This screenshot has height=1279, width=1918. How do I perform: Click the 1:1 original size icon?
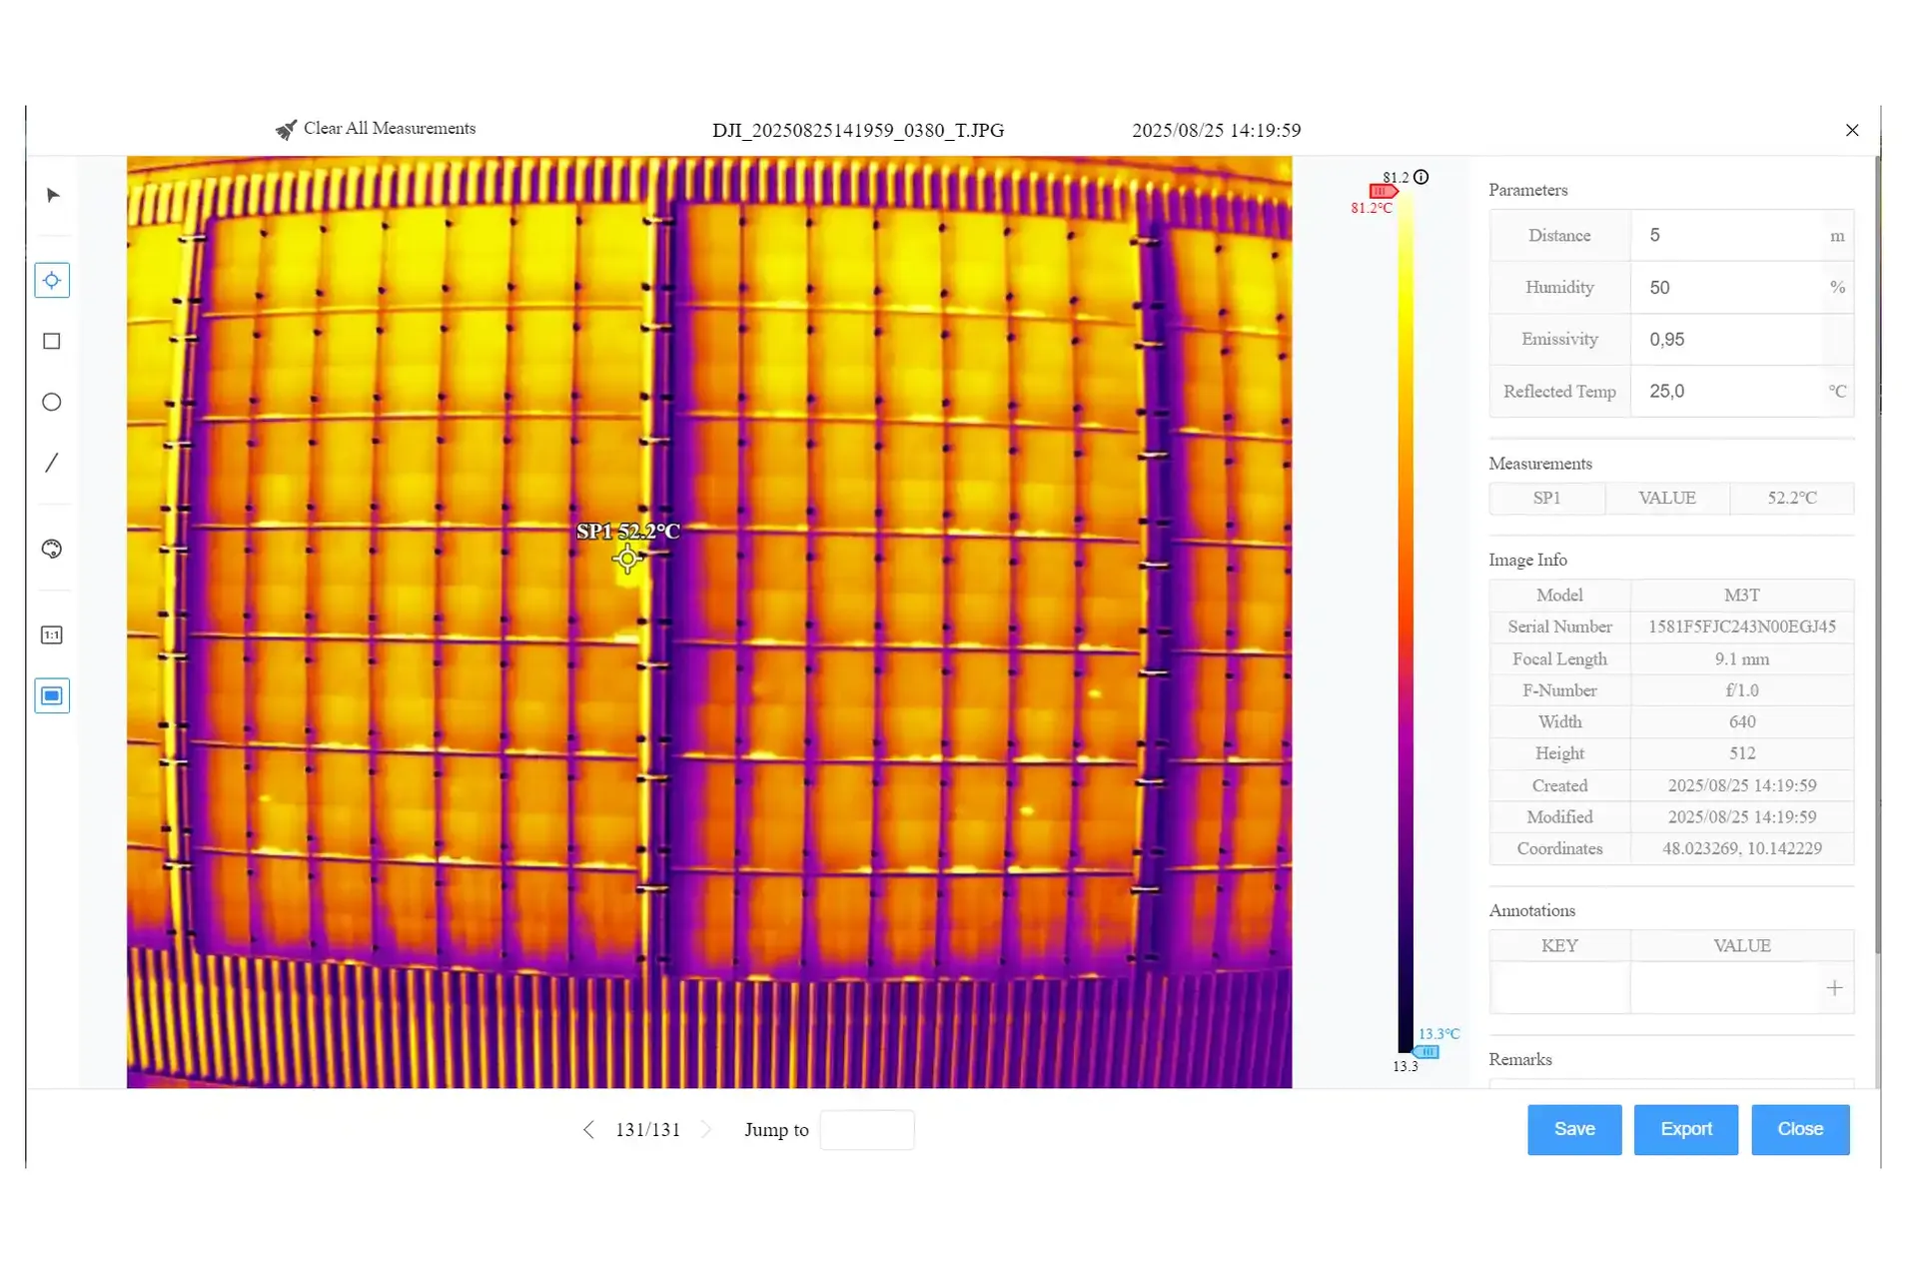click(x=52, y=636)
